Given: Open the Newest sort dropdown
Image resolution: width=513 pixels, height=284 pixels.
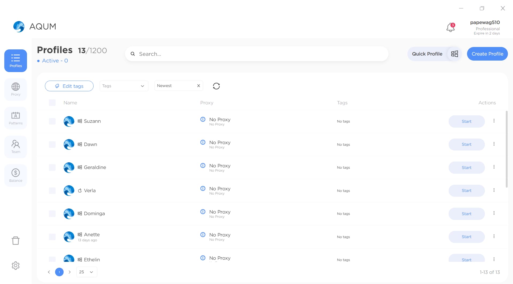Looking at the screenshot, I should [x=175, y=86].
